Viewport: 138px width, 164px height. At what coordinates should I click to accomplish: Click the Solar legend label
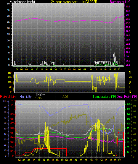(x=39, y=98)
